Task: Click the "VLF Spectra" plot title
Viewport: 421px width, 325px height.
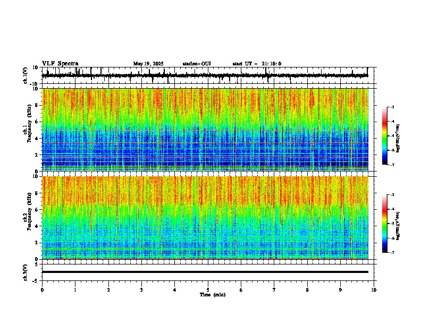Action: [x=60, y=64]
